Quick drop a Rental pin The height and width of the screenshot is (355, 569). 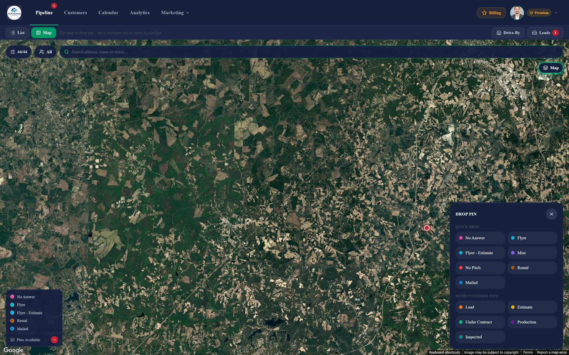click(x=532, y=268)
